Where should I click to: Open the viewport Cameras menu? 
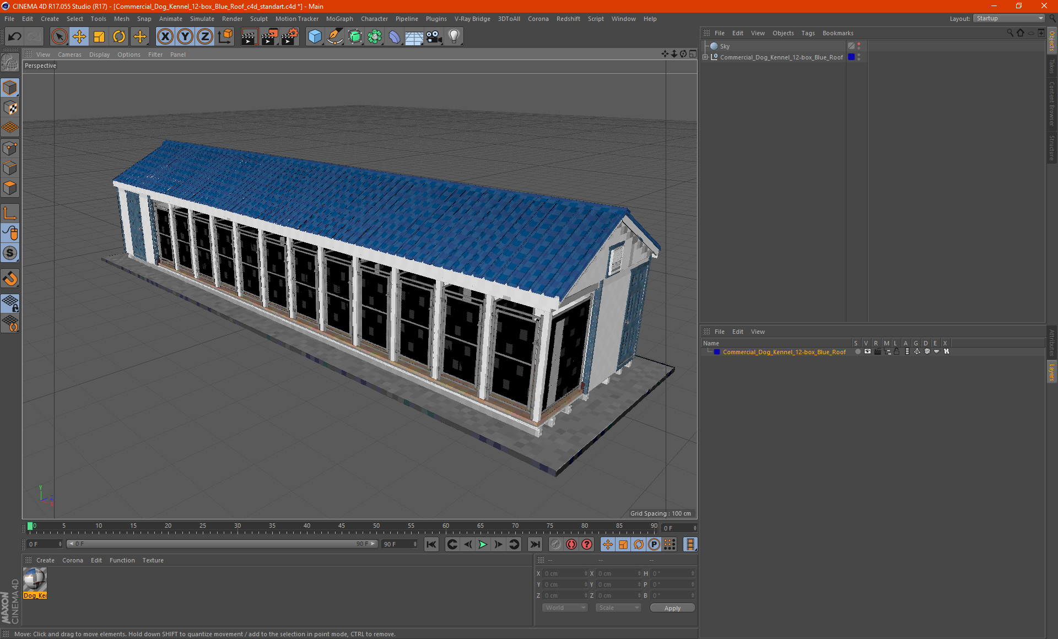pyautogui.click(x=69, y=55)
